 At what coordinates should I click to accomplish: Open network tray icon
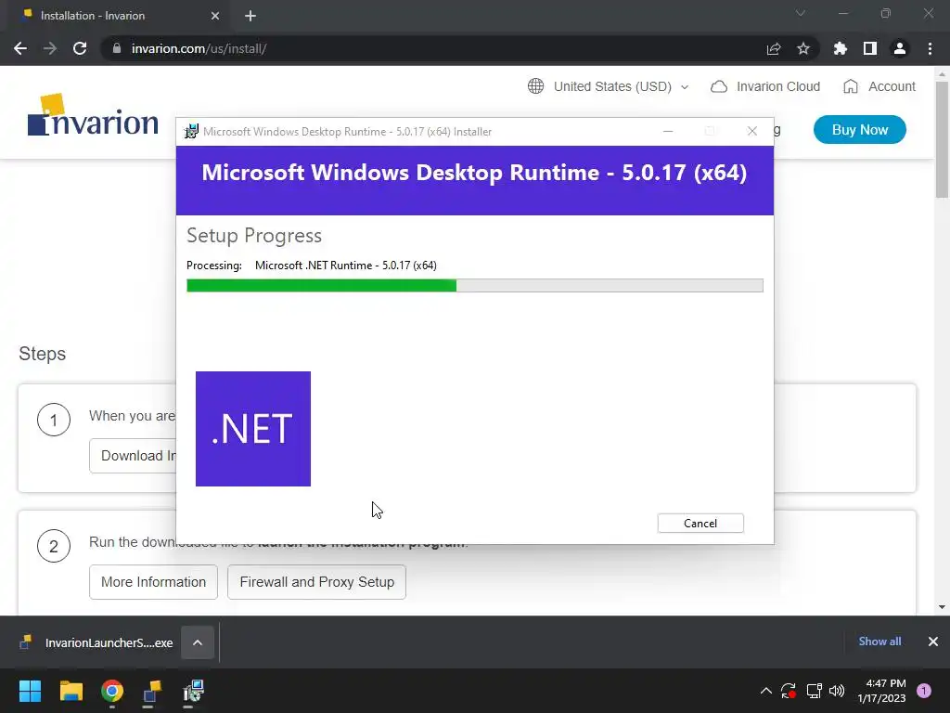(x=814, y=691)
